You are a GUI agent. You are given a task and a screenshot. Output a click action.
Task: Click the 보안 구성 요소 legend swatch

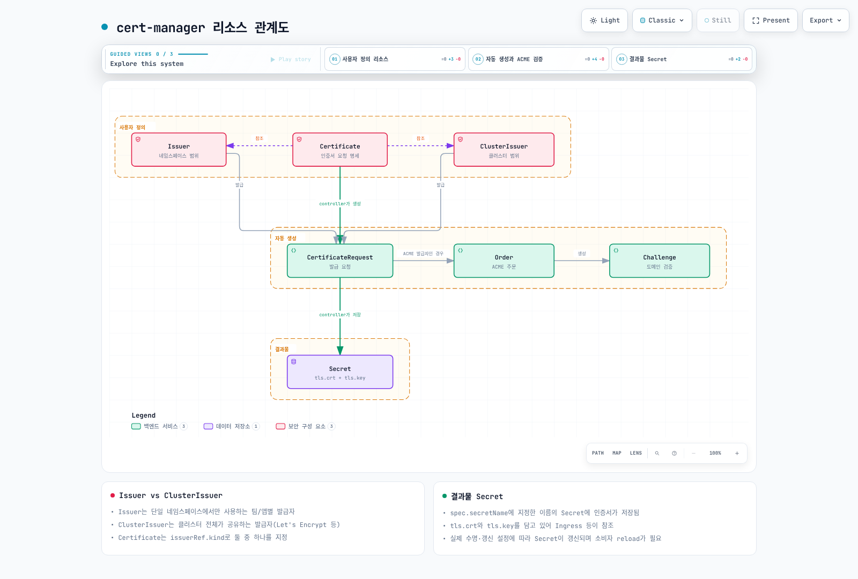point(280,426)
